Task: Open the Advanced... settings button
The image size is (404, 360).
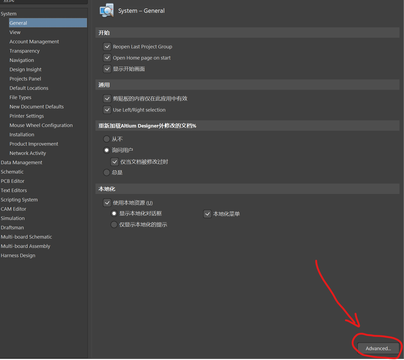Action: [378, 348]
